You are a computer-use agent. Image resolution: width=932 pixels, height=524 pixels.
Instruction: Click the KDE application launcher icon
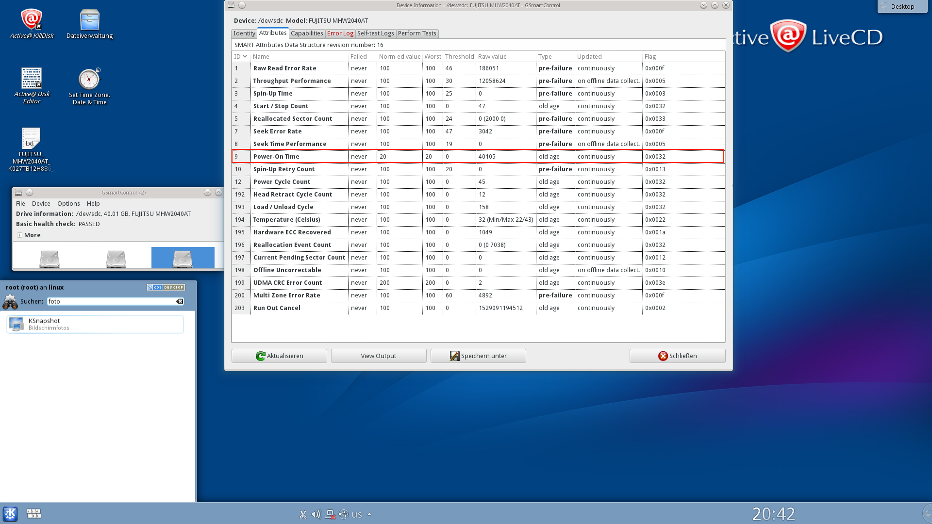pos(10,513)
